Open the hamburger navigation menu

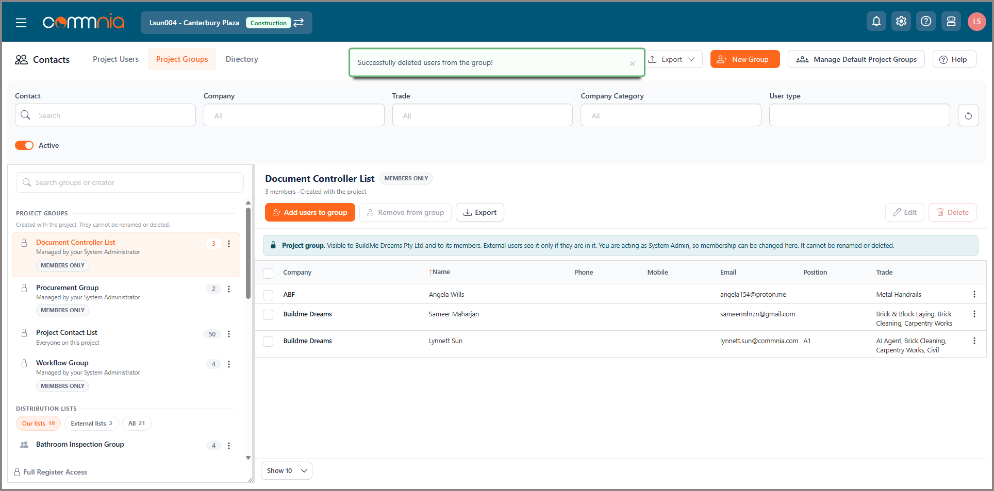(21, 23)
